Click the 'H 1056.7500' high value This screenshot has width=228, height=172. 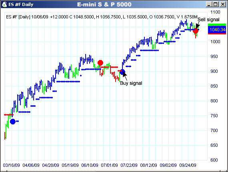click(108, 17)
